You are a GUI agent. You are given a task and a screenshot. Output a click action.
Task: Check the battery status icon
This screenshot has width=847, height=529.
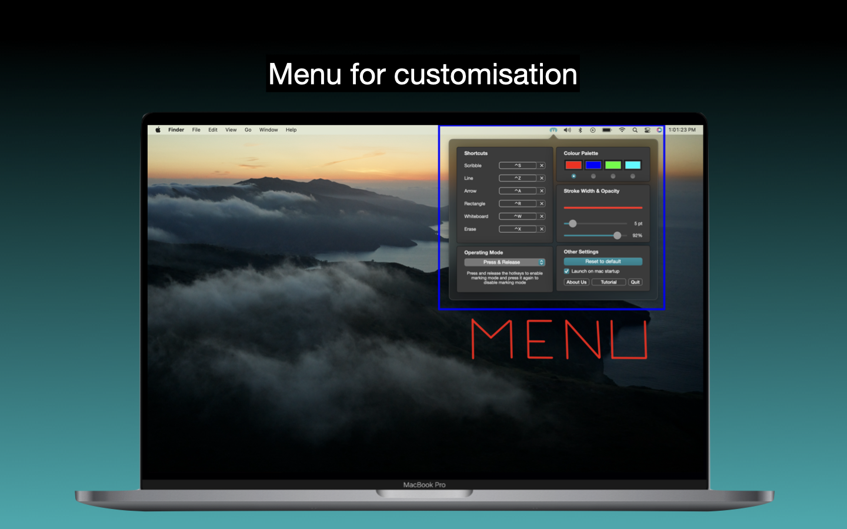pyautogui.click(x=606, y=130)
